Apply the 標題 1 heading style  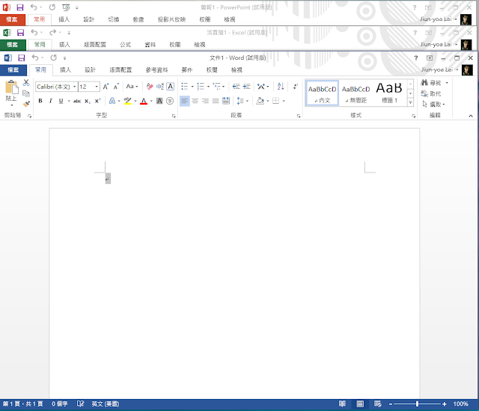pos(389,93)
